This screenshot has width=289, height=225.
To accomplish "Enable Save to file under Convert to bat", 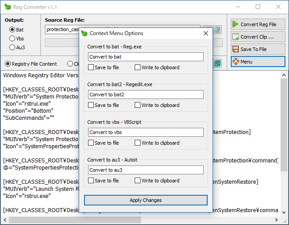I will coord(91,67).
